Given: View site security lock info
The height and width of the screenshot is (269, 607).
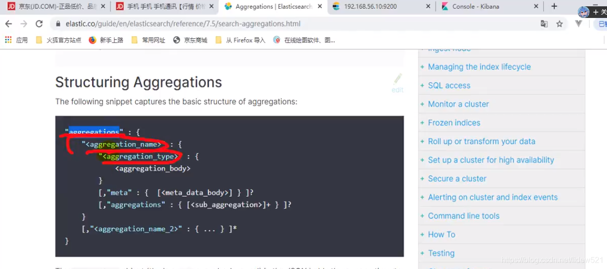Looking at the screenshot, I should [x=58, y=24].
